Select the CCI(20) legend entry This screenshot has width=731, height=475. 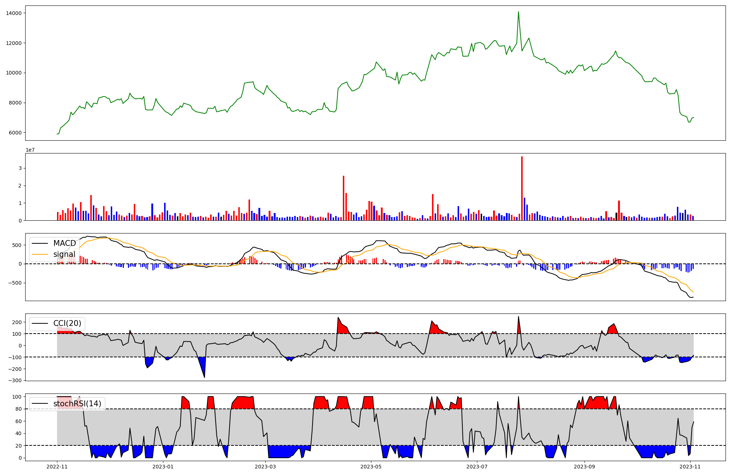pos(67,323)
